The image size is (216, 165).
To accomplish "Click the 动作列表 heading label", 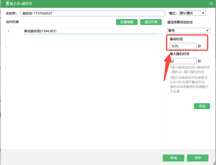I will 12,22.
